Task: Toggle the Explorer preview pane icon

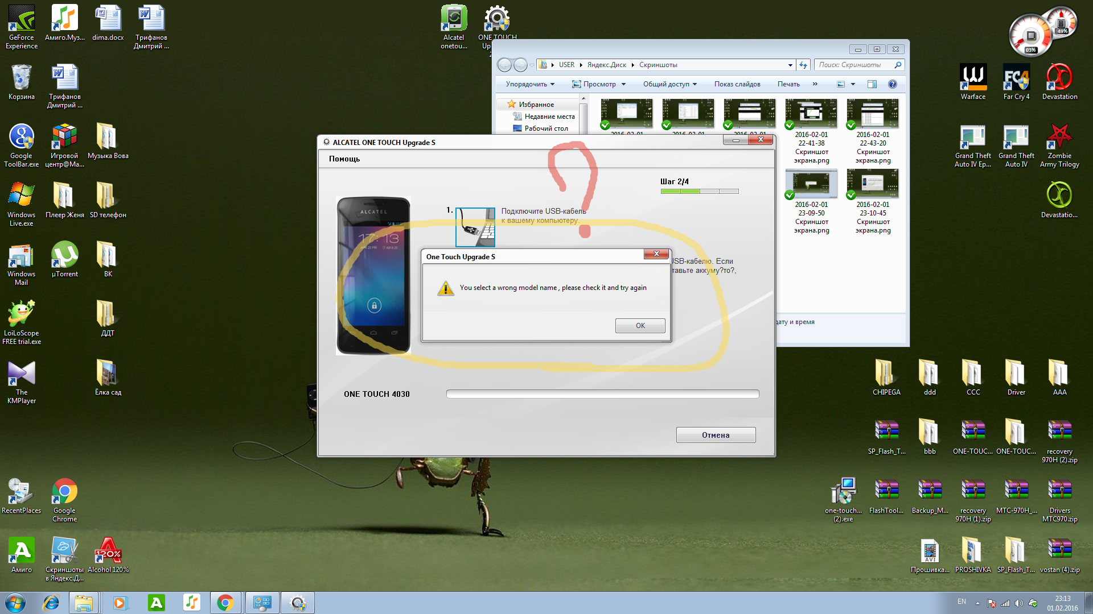Action: pyautogui.click(x=872, y=84)
